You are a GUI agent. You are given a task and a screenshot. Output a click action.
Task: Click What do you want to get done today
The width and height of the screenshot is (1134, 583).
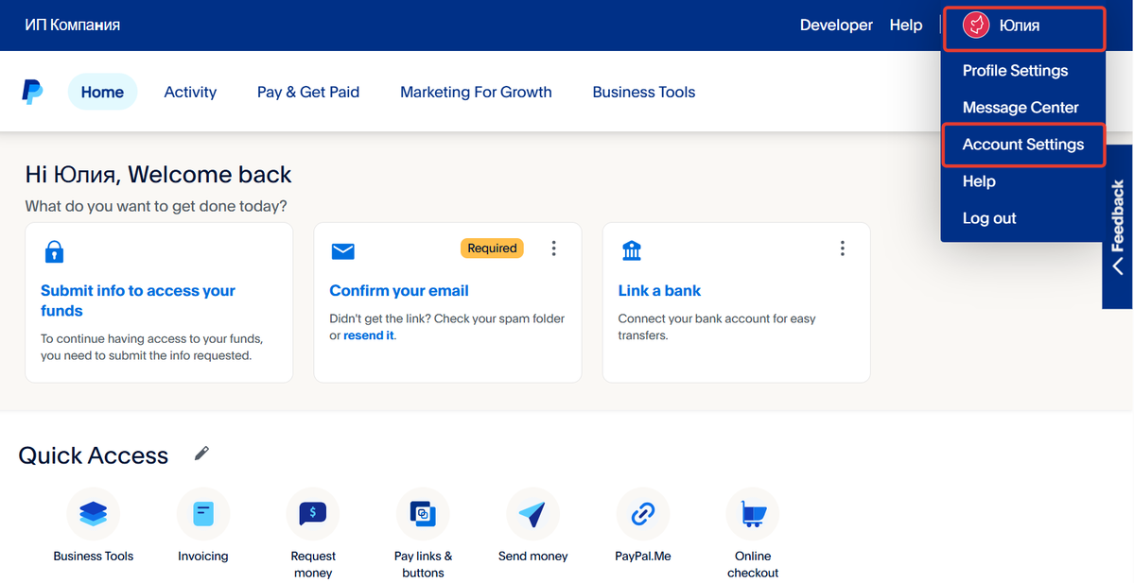[156, 206]
